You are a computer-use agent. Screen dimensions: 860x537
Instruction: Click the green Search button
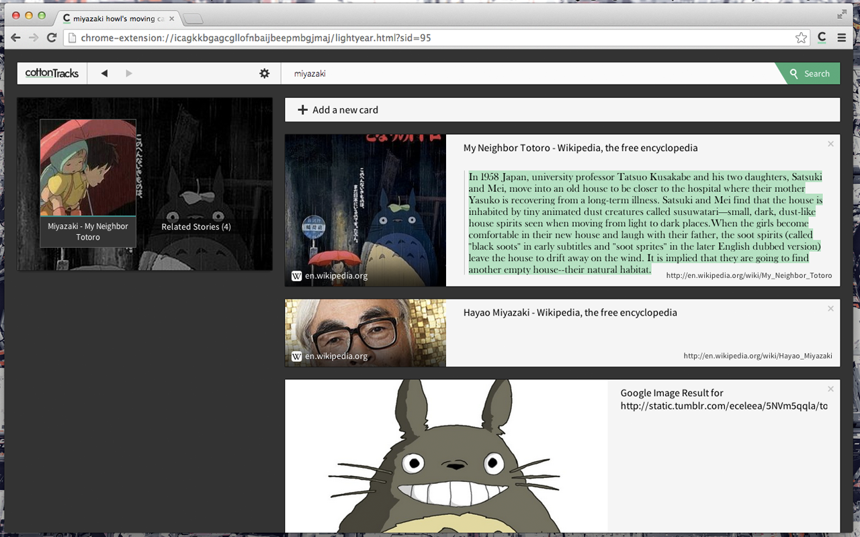[x=809, y=74]
